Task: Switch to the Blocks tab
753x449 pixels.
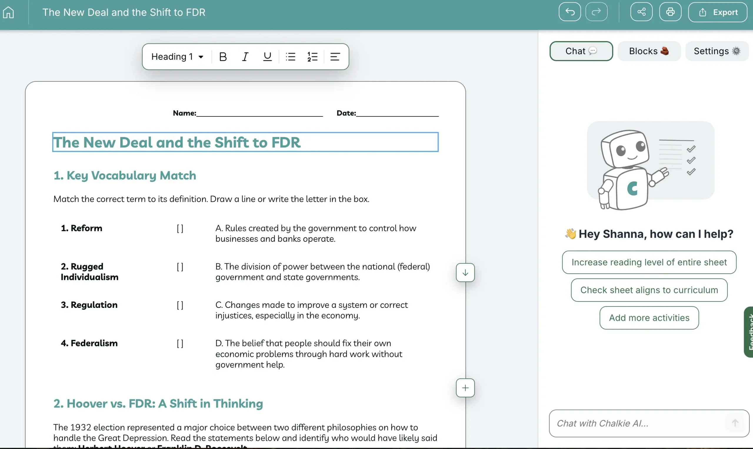Action: point(649,51)
